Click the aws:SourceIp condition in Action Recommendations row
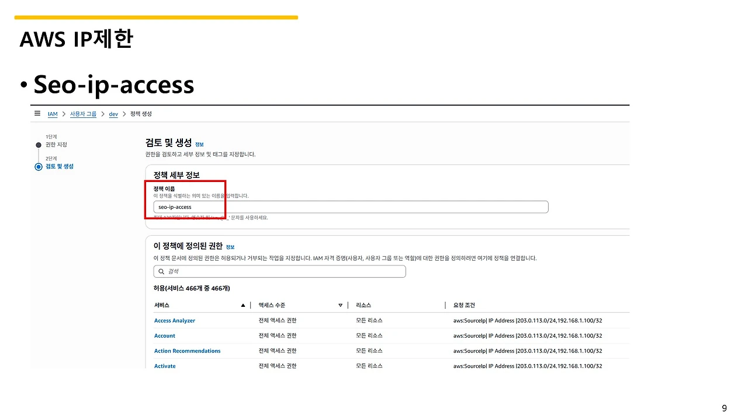Screen dimensions: 748x420 pos(528,351)
